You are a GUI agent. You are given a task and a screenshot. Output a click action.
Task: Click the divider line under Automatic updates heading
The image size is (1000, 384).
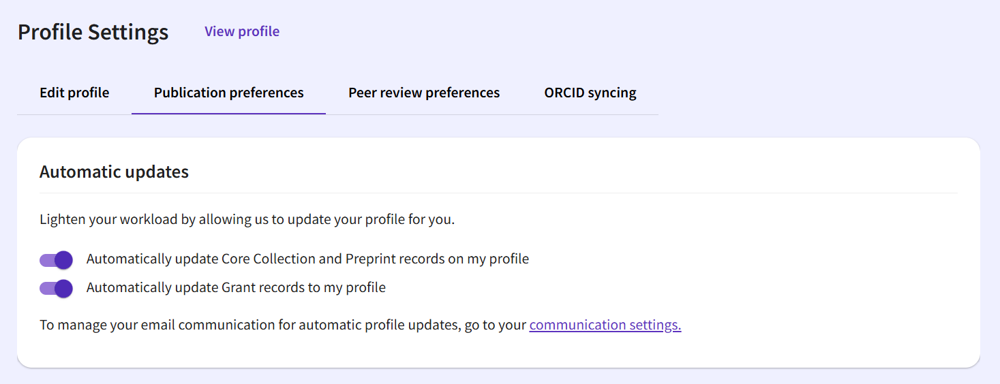click(x=498, y=193)
